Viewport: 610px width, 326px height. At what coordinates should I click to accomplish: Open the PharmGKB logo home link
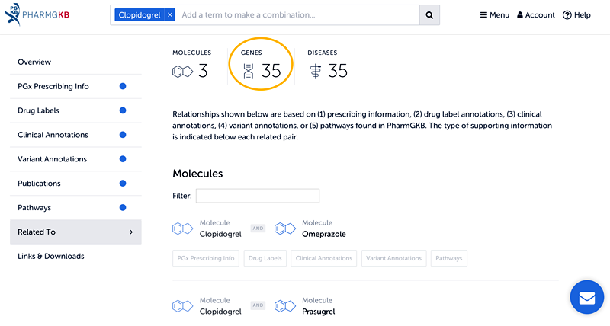pos(37,14)
